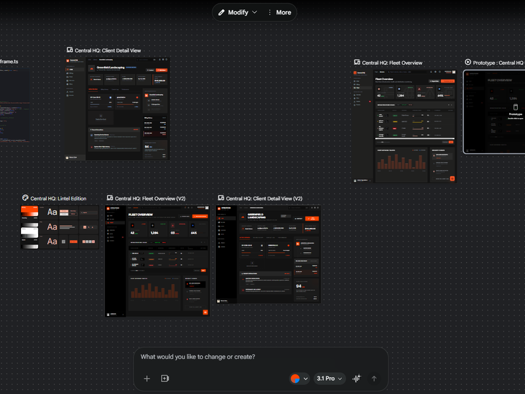The height and width of the screenshot is (394, 525).
Task: Click the screen icon beside Client Detail View (V2)
Action: point(221,198)
